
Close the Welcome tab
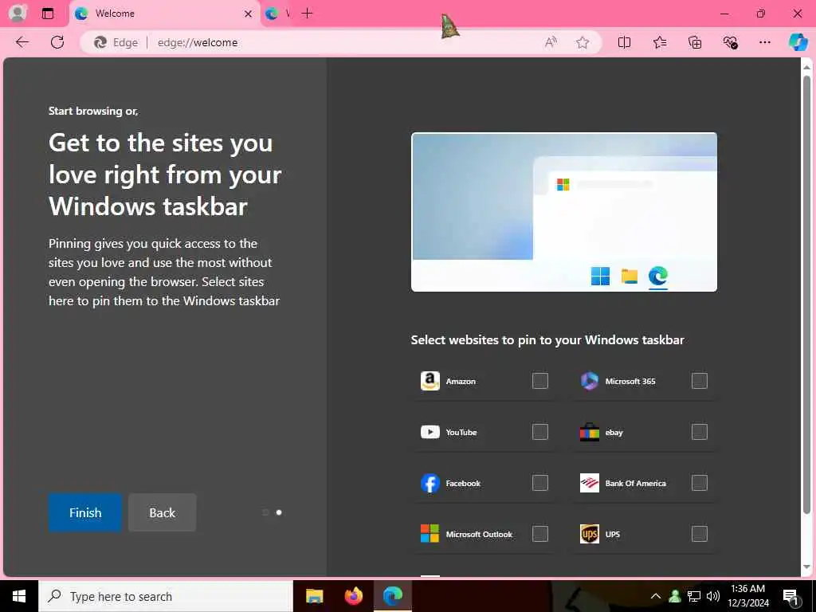(249, 14)
